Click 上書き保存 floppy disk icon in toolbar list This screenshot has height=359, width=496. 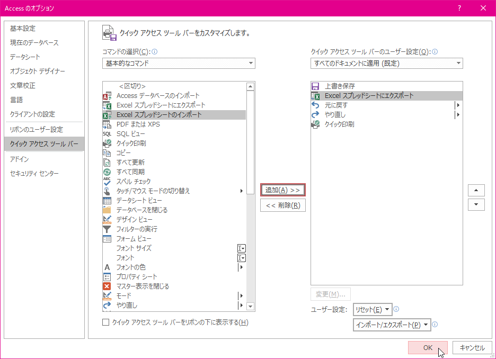pyautogui.click(x=315, y=86)
